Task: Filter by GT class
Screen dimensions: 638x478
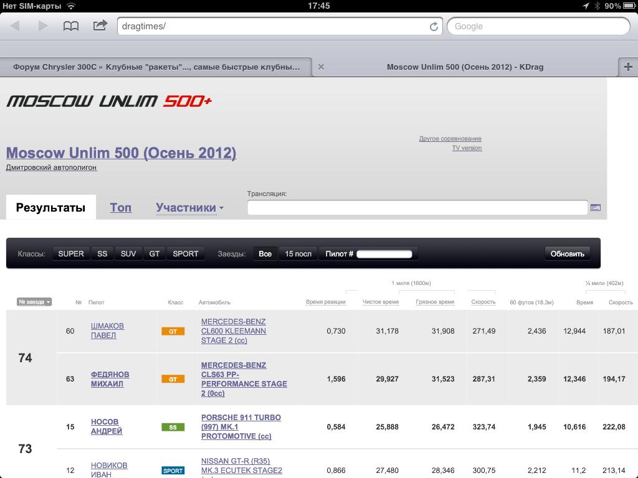Action: click(x=155, y=254)
